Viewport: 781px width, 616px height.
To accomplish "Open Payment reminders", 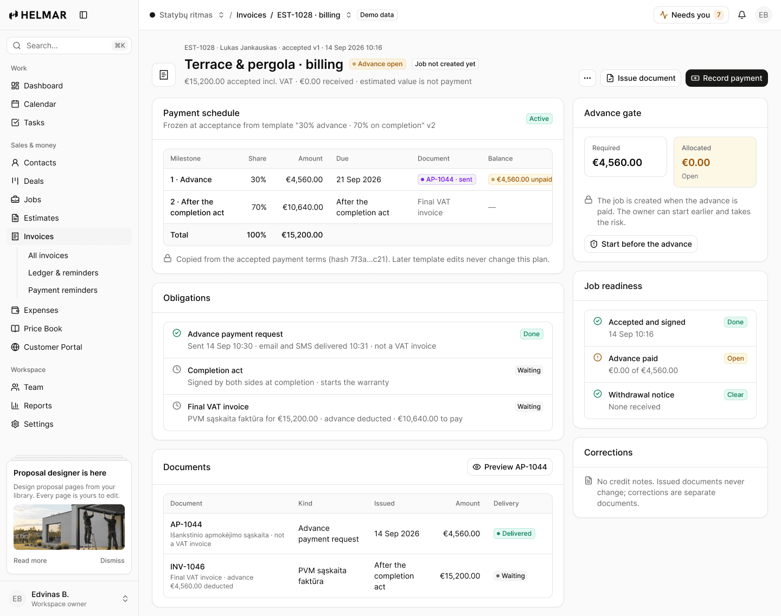I will [x=77, y=290].
